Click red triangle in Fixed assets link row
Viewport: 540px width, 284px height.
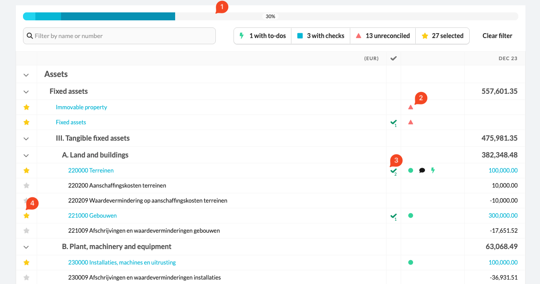coord(410,122)
